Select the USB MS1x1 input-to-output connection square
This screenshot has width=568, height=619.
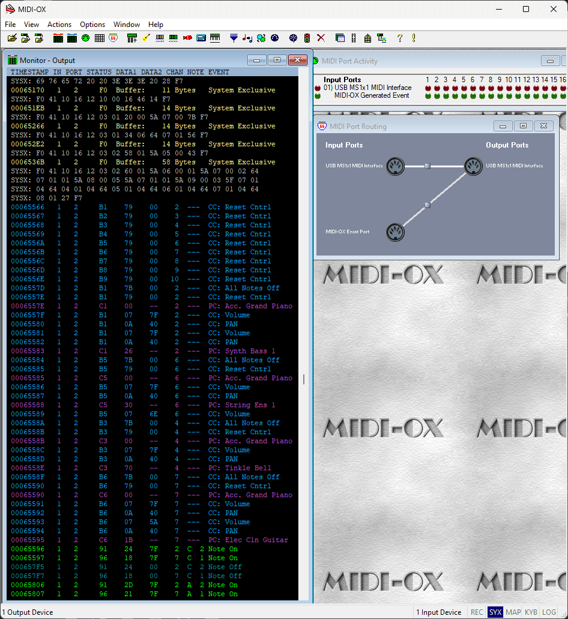(428, 166)
